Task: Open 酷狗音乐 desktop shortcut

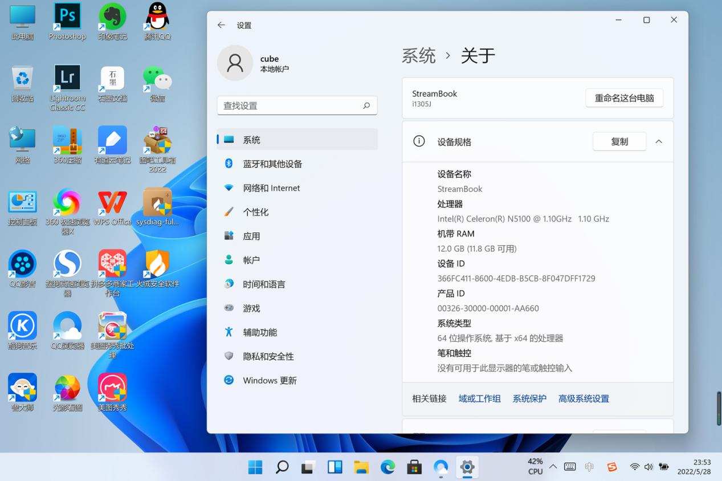Action: pyautogui.click(x=23, y=331)
